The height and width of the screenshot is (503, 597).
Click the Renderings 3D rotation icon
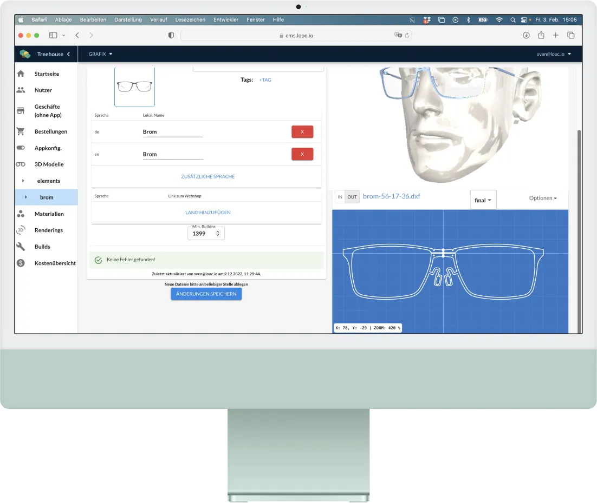coord(21,230)
